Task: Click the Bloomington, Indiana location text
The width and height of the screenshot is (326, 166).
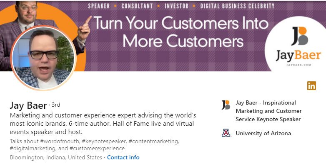Action: click(x=55, y=157)
